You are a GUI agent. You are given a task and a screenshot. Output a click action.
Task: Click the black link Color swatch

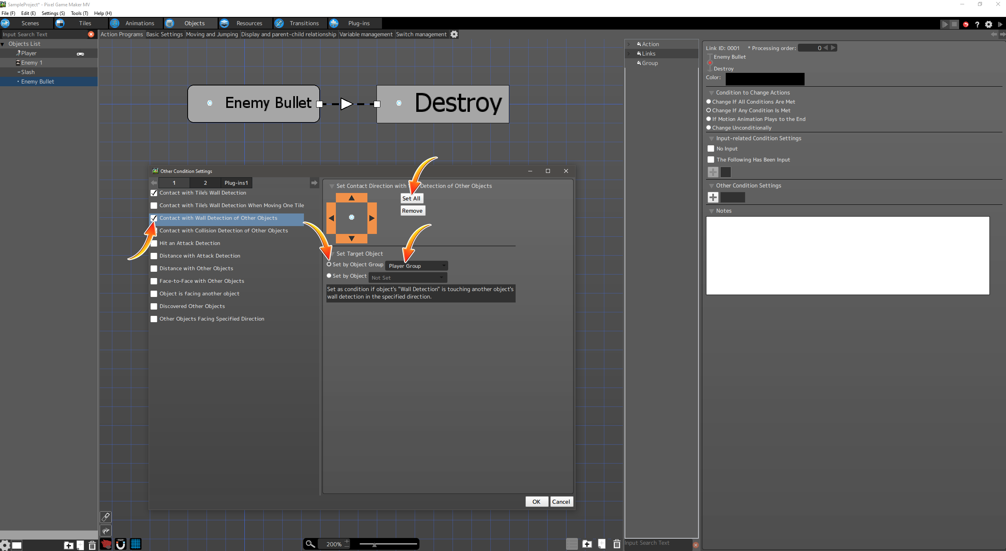[x=764, y=79]
